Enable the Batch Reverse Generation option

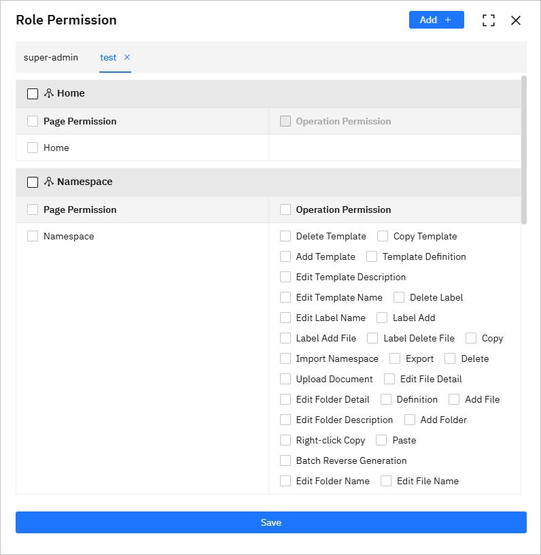(x=285, y=460)
